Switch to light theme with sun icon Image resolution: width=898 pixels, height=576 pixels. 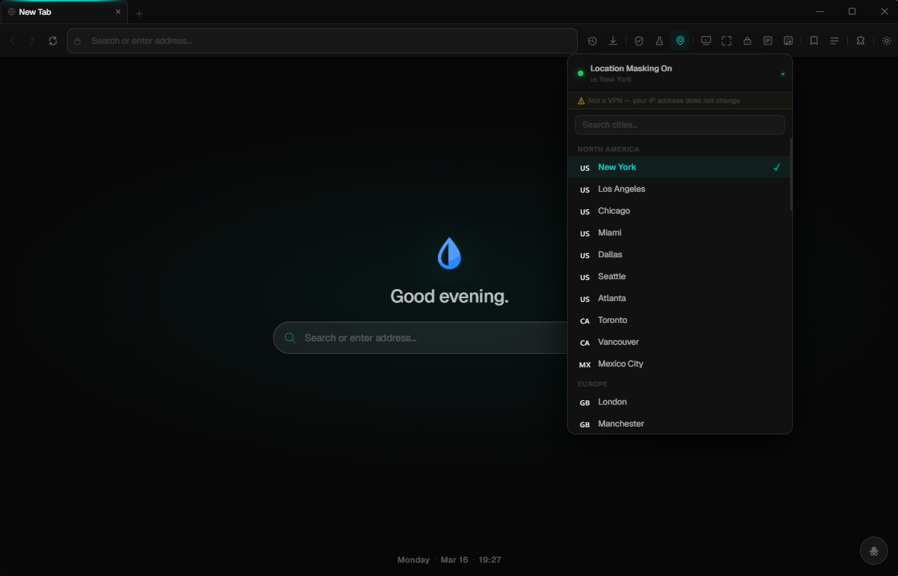click(886, 40)
